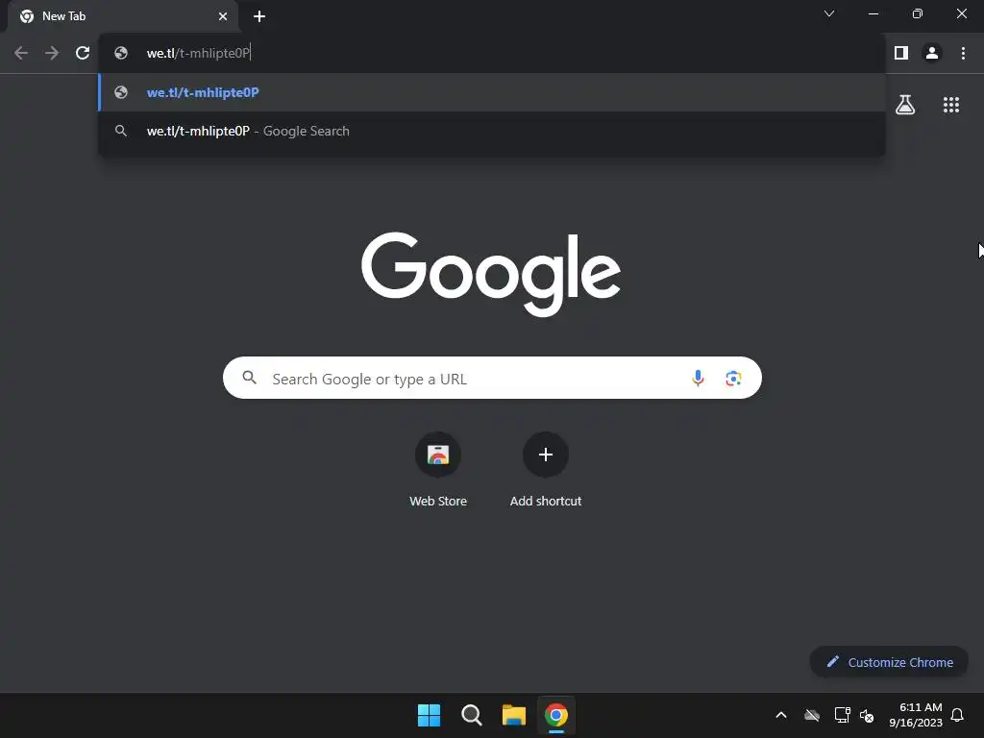The height and width of the screenshot is (738, 984).
Task: Search by image with Lens icon
Action: 733,378
